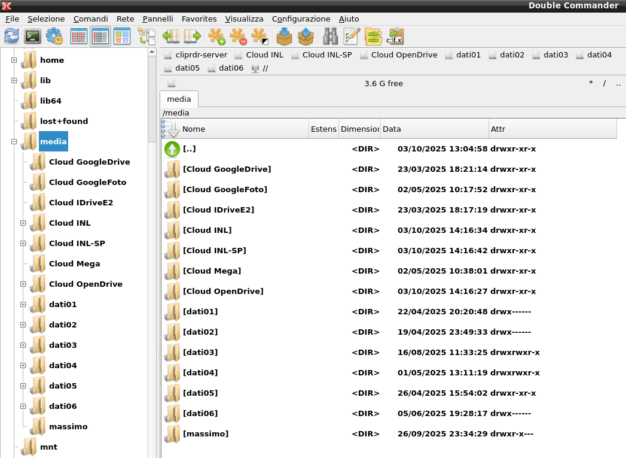Open the Comandi menu
626x458 pixels.
coord(91,19)
